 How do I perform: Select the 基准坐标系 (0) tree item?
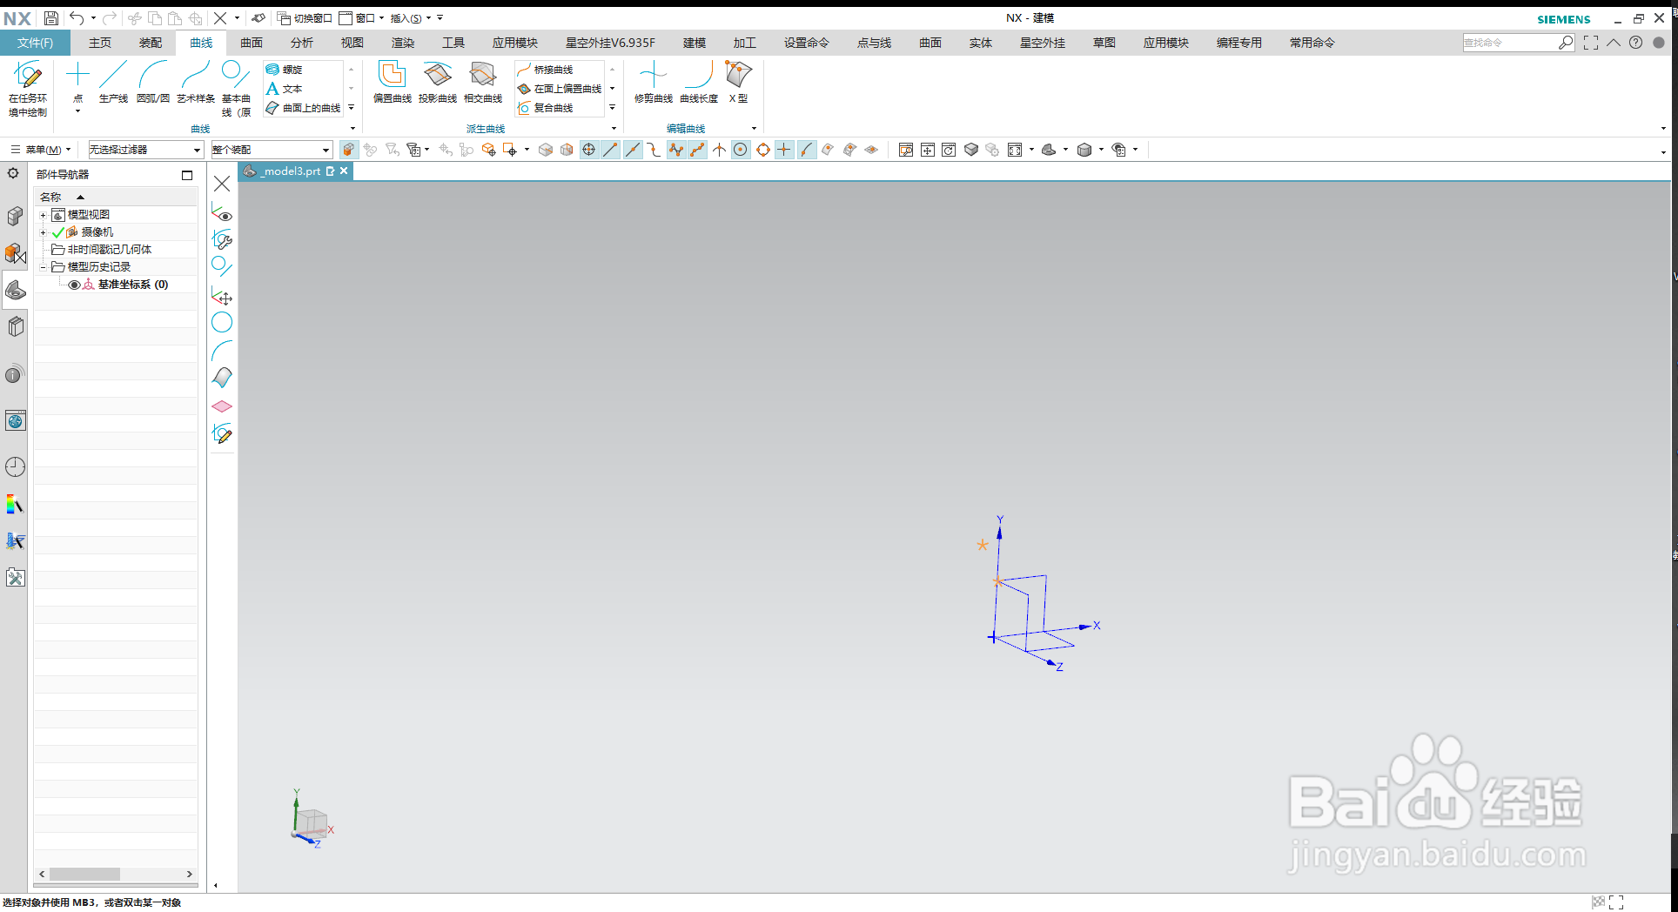click(132, 285)
